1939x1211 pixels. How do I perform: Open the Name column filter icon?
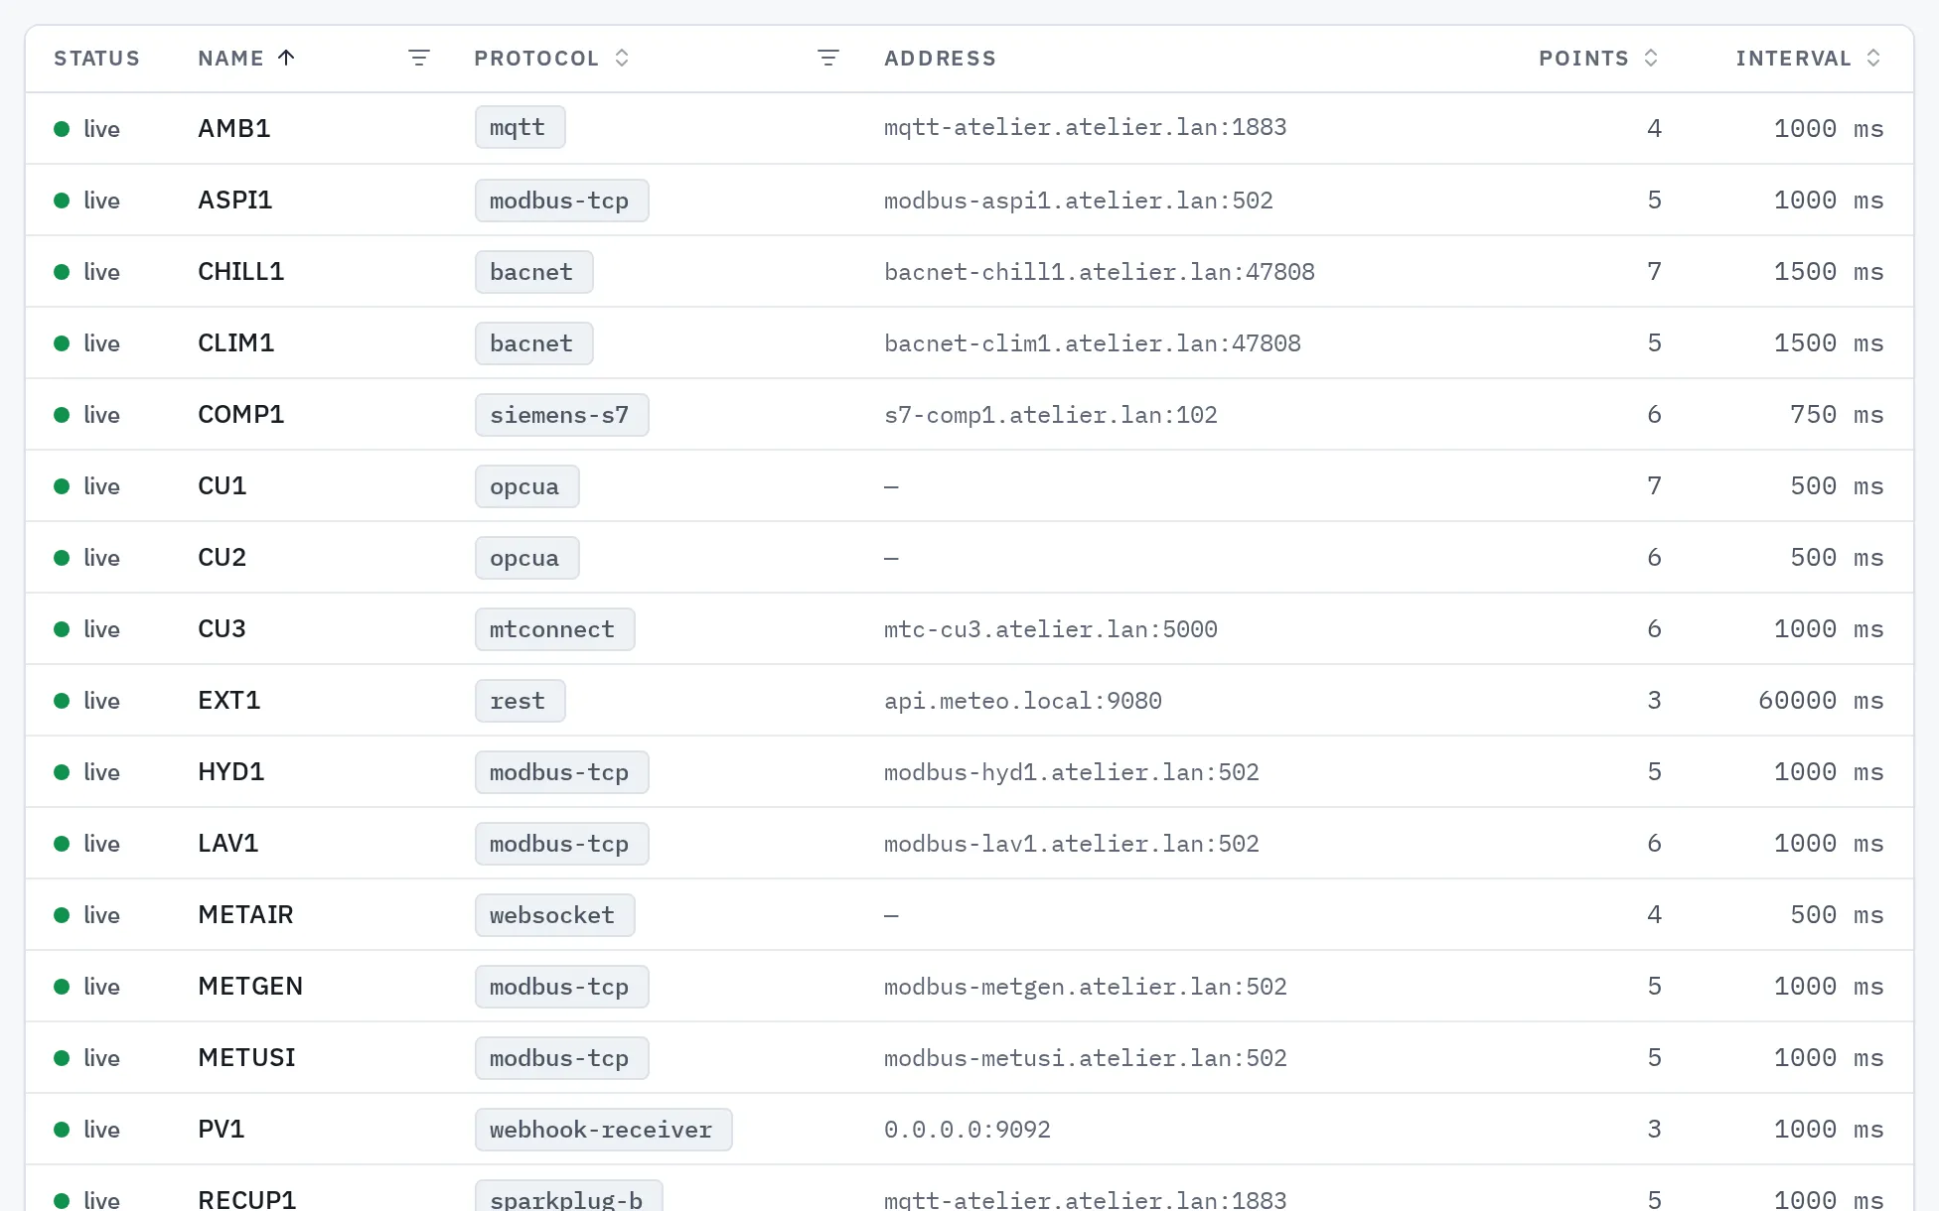419,59
